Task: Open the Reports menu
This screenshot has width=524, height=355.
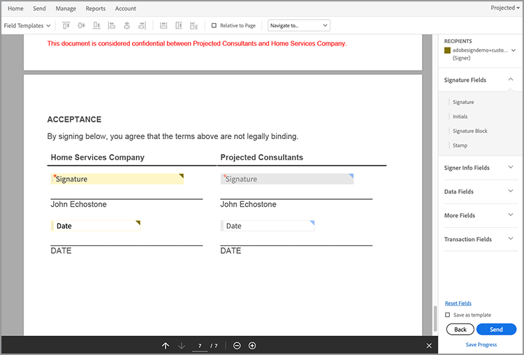Action: pos(96,8)
